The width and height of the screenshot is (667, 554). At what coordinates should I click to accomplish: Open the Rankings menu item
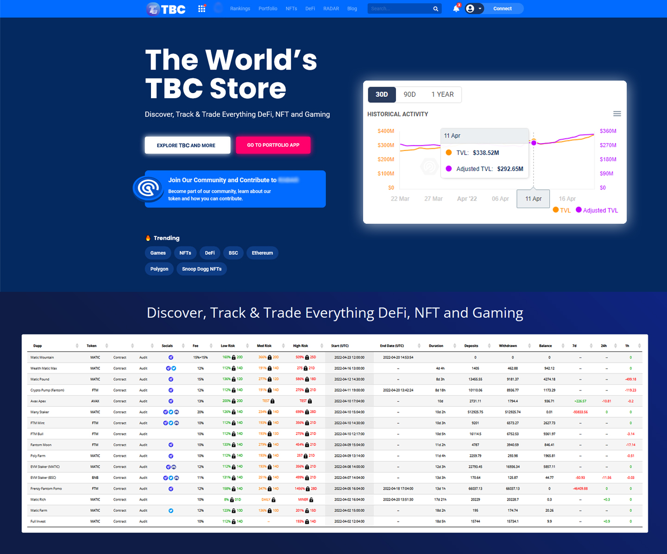tap(240, 9)
